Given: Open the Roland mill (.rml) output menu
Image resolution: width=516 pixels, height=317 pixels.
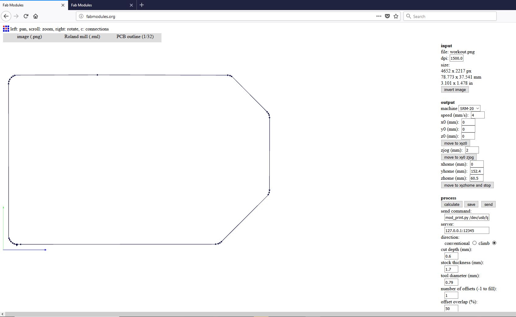Looking at the screenshot, I should tap(82, 37).
